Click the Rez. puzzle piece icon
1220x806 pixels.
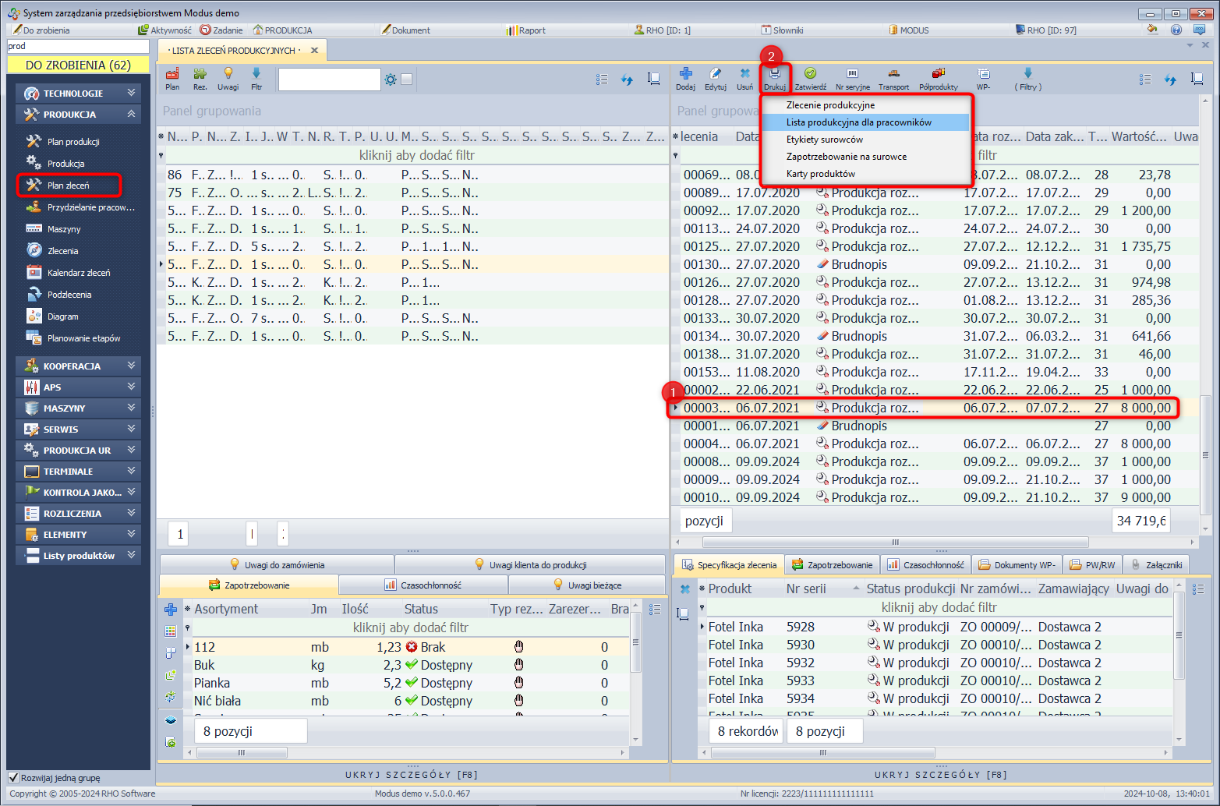tap(200, 74)
